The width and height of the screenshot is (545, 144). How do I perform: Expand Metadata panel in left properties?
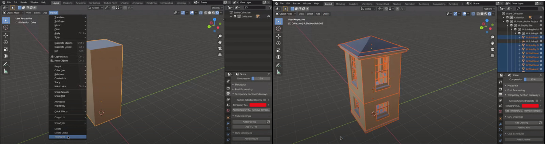click(x=240, y=85)
